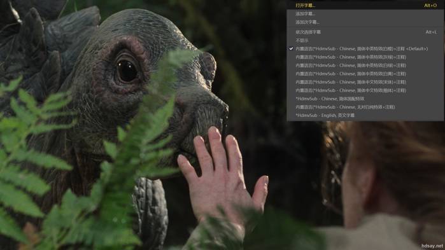Select the 添加次字幕... menu entry
The height and width of the screenshot is (250, 445).
point(365,22)
